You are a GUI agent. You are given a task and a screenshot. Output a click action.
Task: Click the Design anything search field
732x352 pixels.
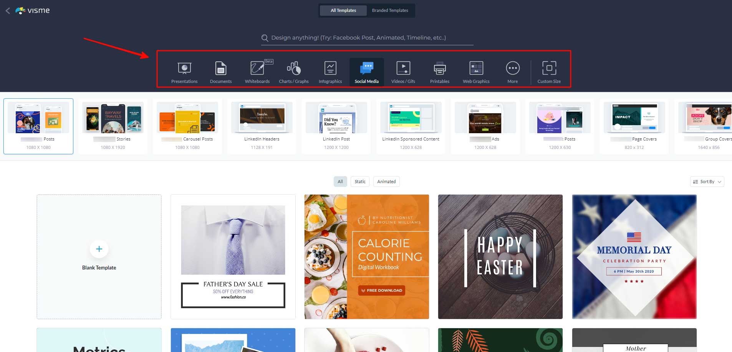coord(367,38)
